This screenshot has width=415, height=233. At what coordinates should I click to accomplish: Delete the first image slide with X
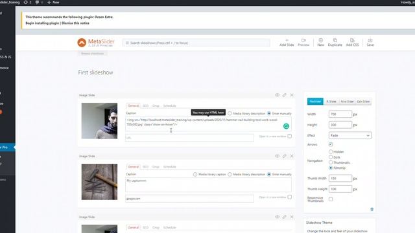click(x=292, y=95)
